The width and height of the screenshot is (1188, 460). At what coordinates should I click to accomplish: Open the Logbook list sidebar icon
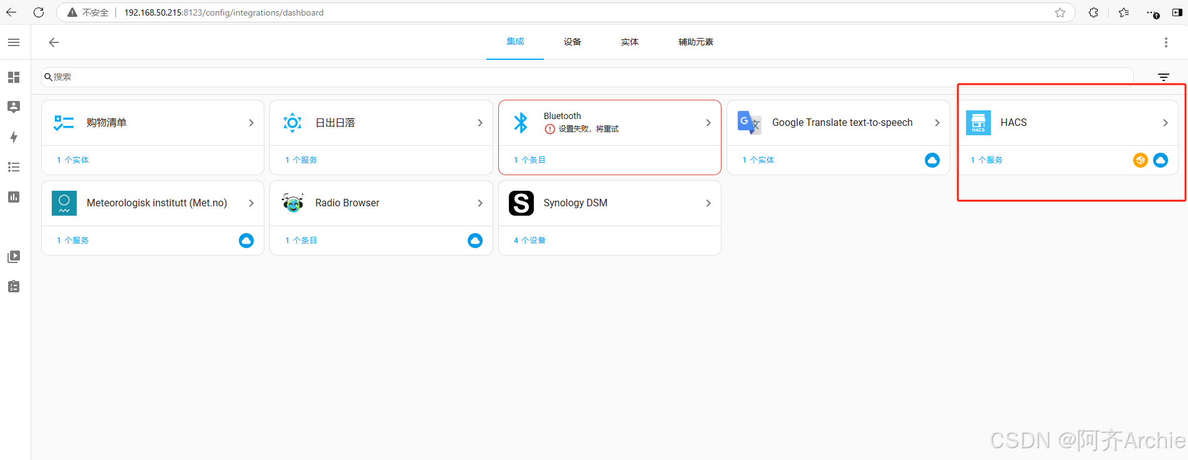14,167
